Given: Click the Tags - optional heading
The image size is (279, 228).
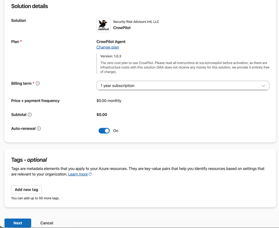Looking at the screenshot, I should 29,160.
